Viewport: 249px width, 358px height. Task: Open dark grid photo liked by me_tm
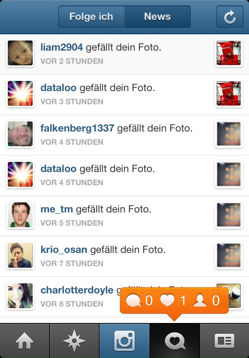pyautogui.click(x=229, y=215)
